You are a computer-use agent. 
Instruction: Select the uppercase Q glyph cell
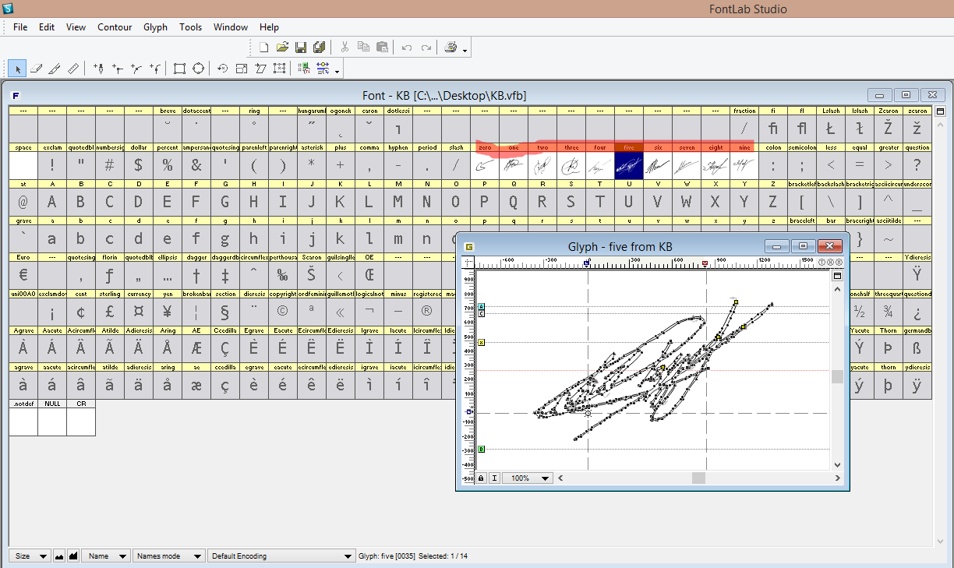[x=513, y=202]
